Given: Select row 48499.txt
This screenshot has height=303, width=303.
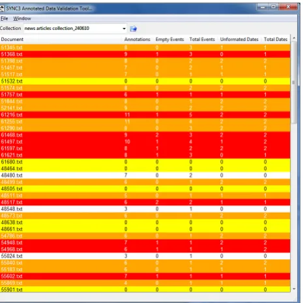Looking at the screenshot, I should click(145, 182).
